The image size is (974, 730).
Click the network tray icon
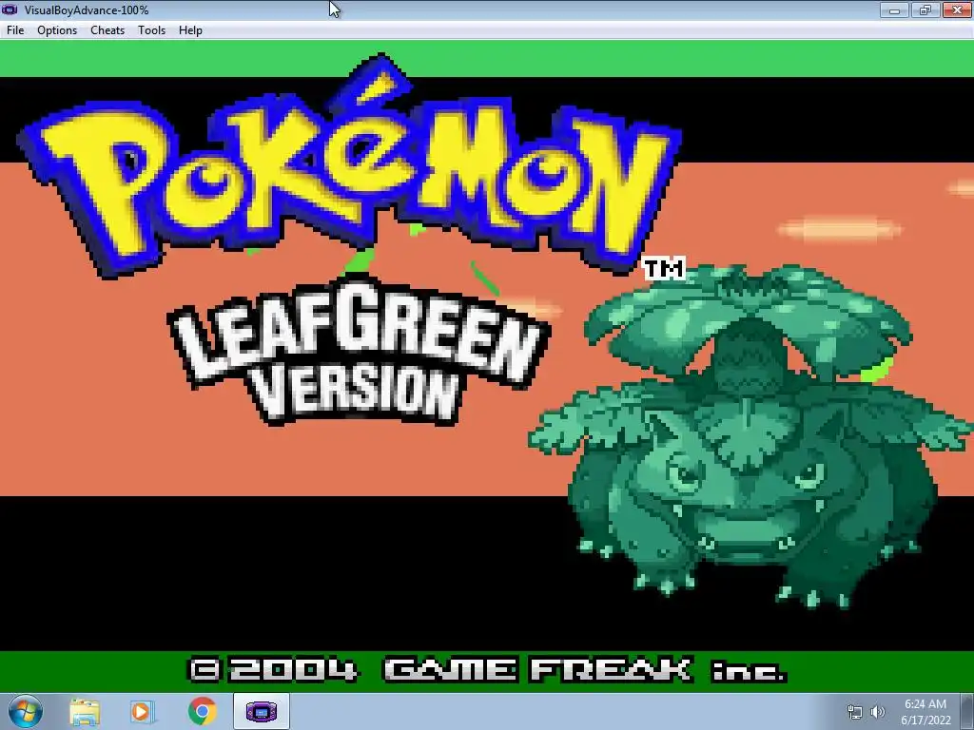click(855, 712)
